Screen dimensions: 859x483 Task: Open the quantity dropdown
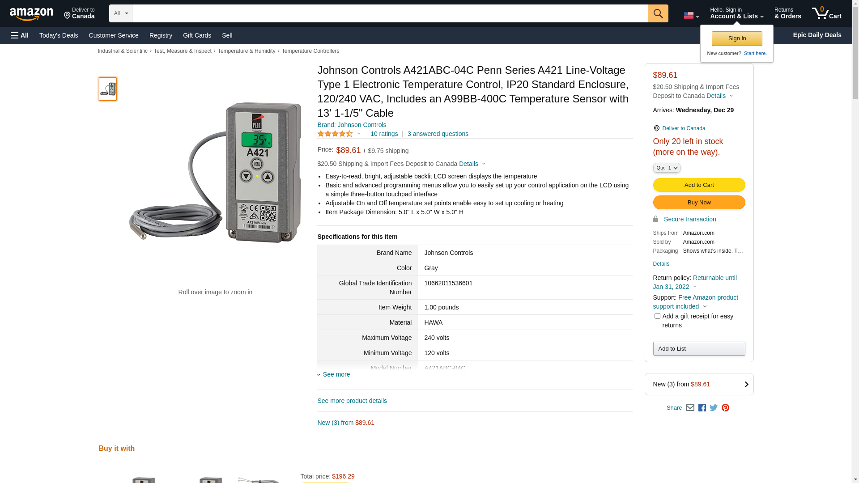point(666,168)
